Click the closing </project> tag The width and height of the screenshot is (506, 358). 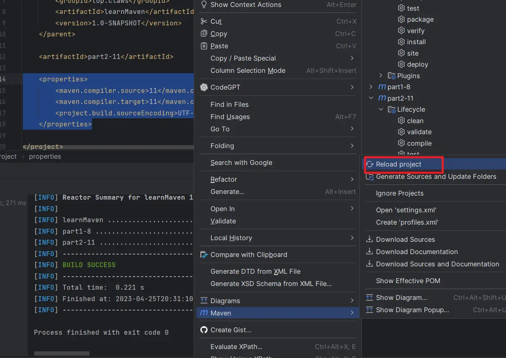pos(43,146)
